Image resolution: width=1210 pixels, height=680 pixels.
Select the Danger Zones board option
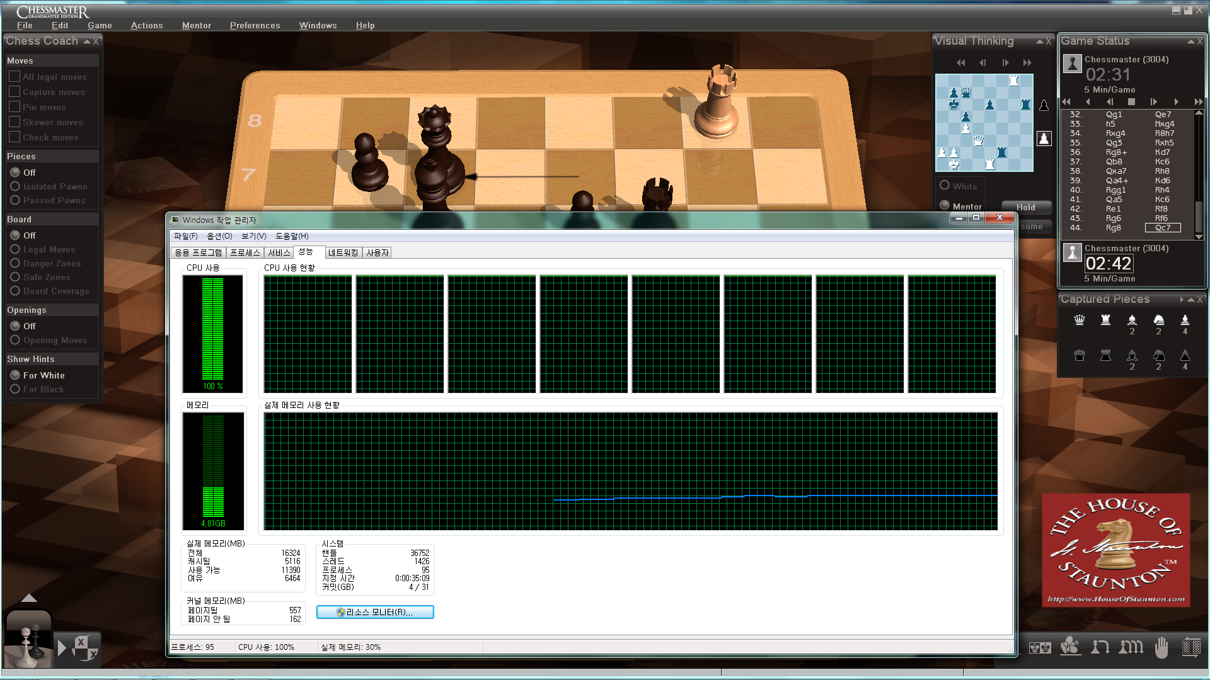coord(15,263)
